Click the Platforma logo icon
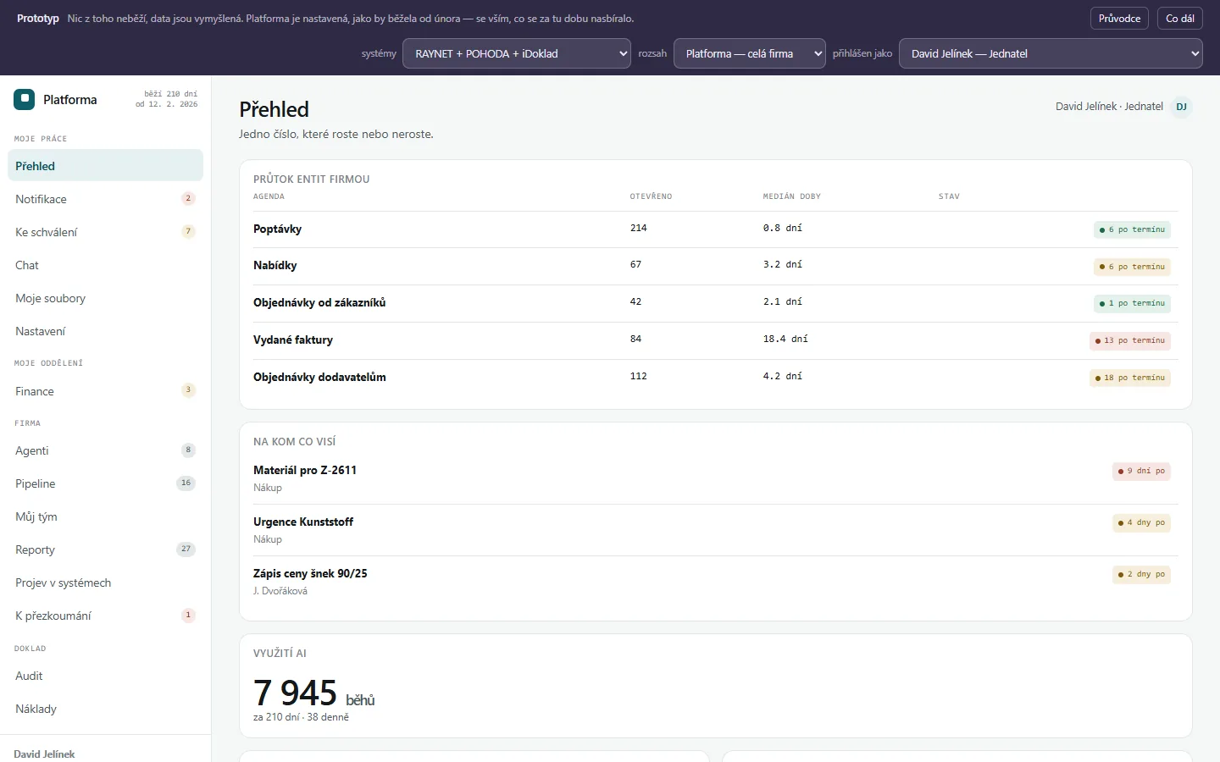 pos(24,100)
